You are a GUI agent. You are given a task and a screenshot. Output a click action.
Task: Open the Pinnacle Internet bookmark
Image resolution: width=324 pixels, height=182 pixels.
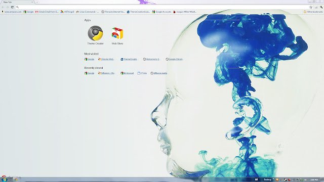click(x=113, y=12)
